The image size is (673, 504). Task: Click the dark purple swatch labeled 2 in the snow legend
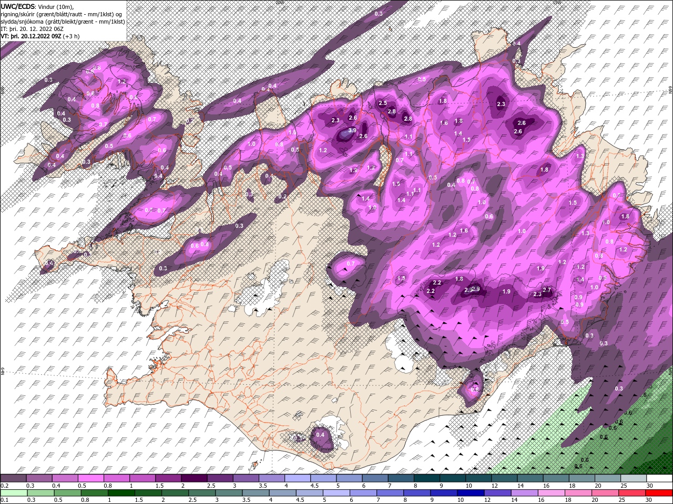[x=194, y=478]
